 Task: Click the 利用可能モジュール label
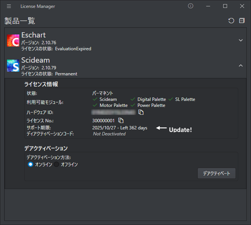pyautogui.click(x=45, y=102)
